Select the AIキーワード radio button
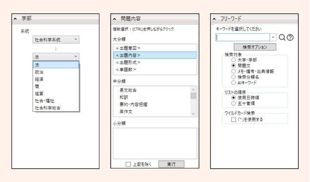The image size is (310, 182). coord(233,82)
